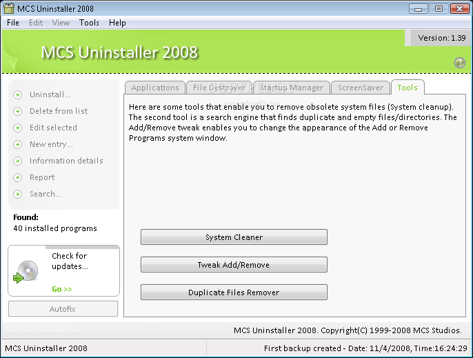Viewport: 473px width, 358px height.
Task: Open the Edit menu
Action: [x=36, y=23]
